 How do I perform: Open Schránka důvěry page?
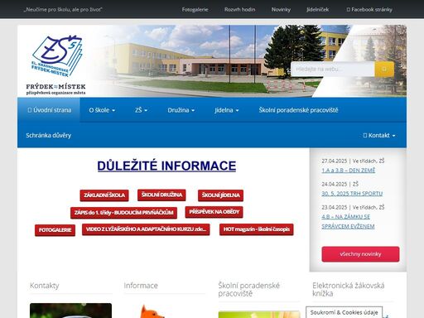coord(49,135)
